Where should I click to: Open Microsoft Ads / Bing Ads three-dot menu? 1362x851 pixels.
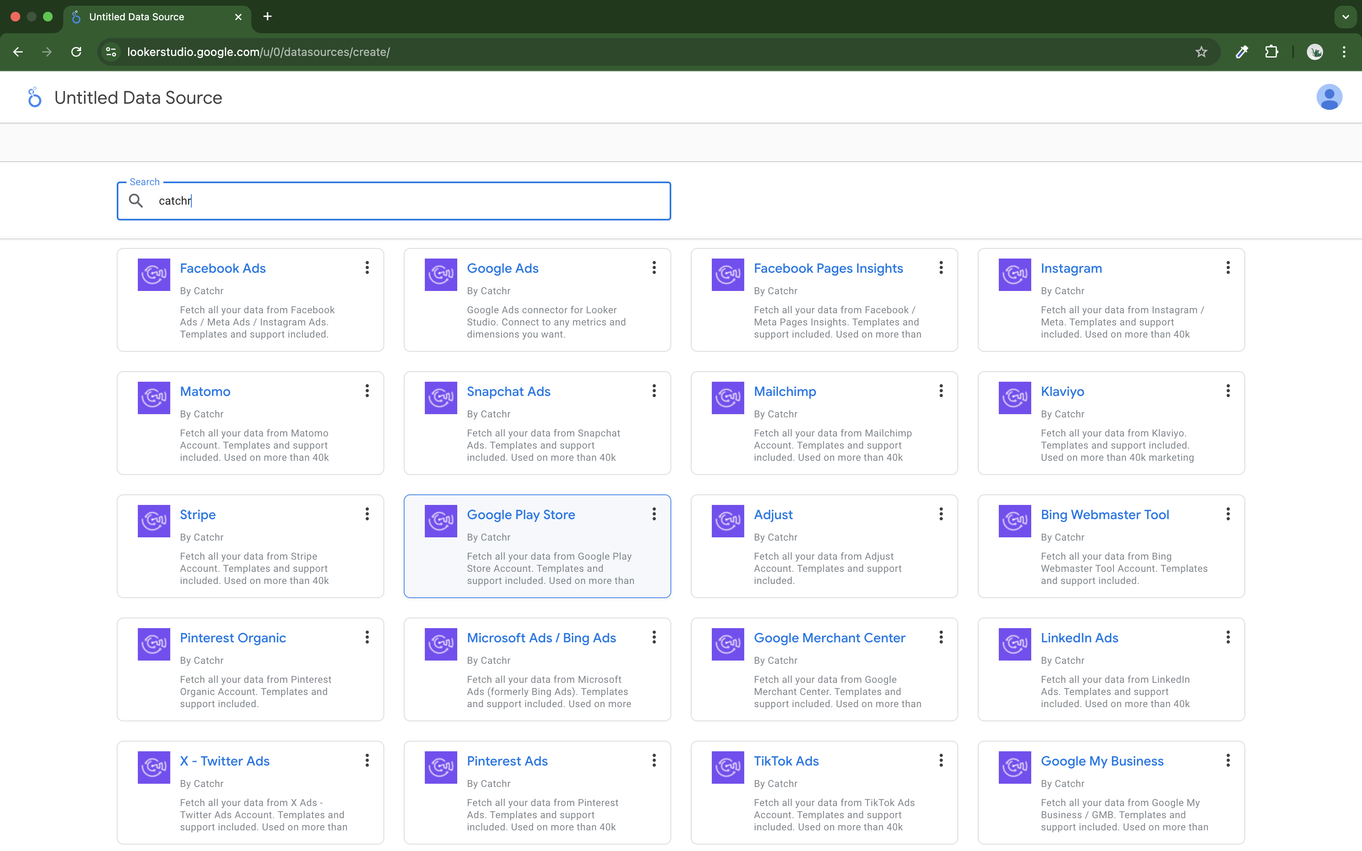654,638
